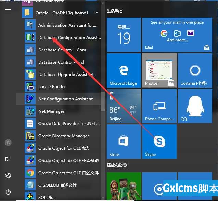This screenshot has height=201, width=218.
Task: Launch Oracle Directory Manager entry
Action: click(x=59, y=136)
